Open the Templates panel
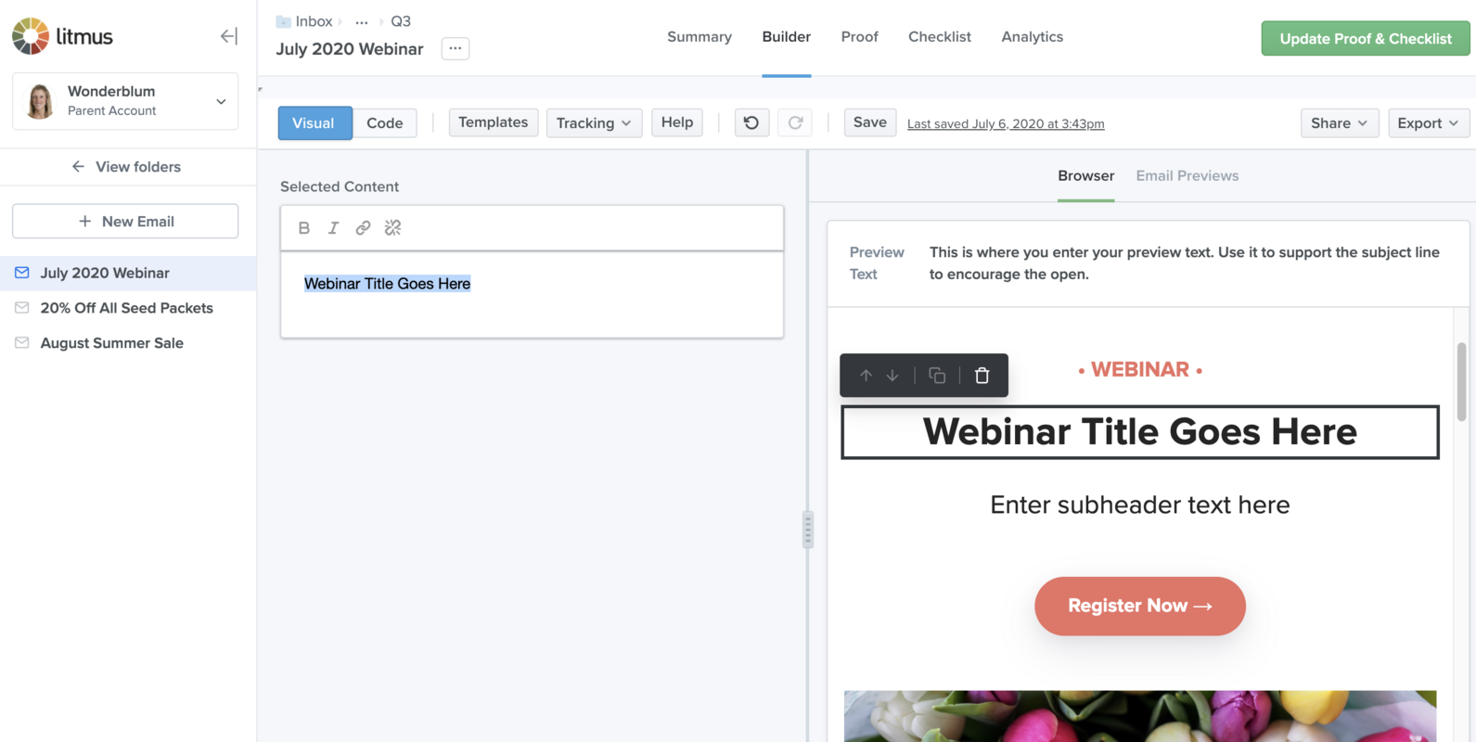Viewport: 1476px width, 742px height. [494, 122]
